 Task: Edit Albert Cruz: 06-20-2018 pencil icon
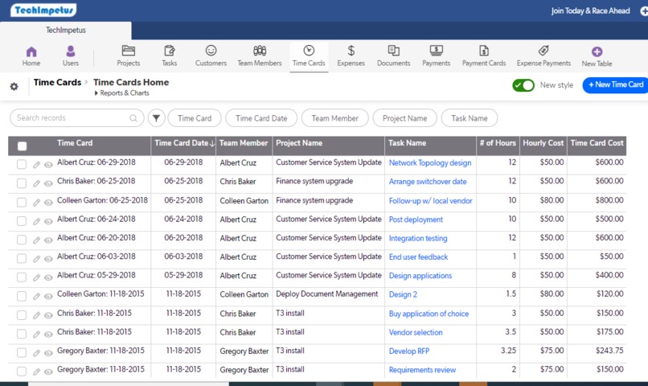36,240
